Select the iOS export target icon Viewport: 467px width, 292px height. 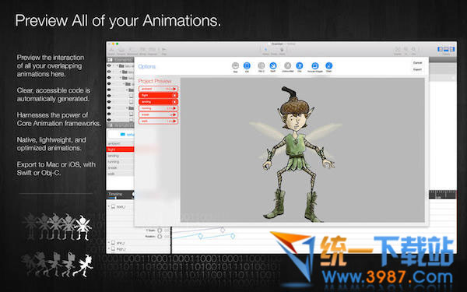[x=247, y=65]
